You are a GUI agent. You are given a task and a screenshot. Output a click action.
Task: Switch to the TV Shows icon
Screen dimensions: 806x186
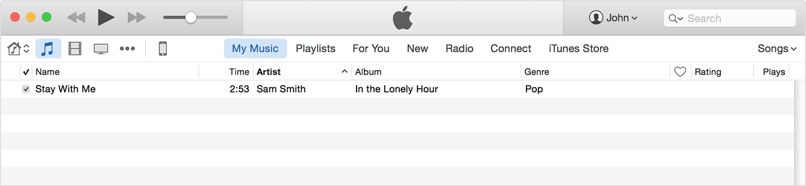click(x=101, y=49)
